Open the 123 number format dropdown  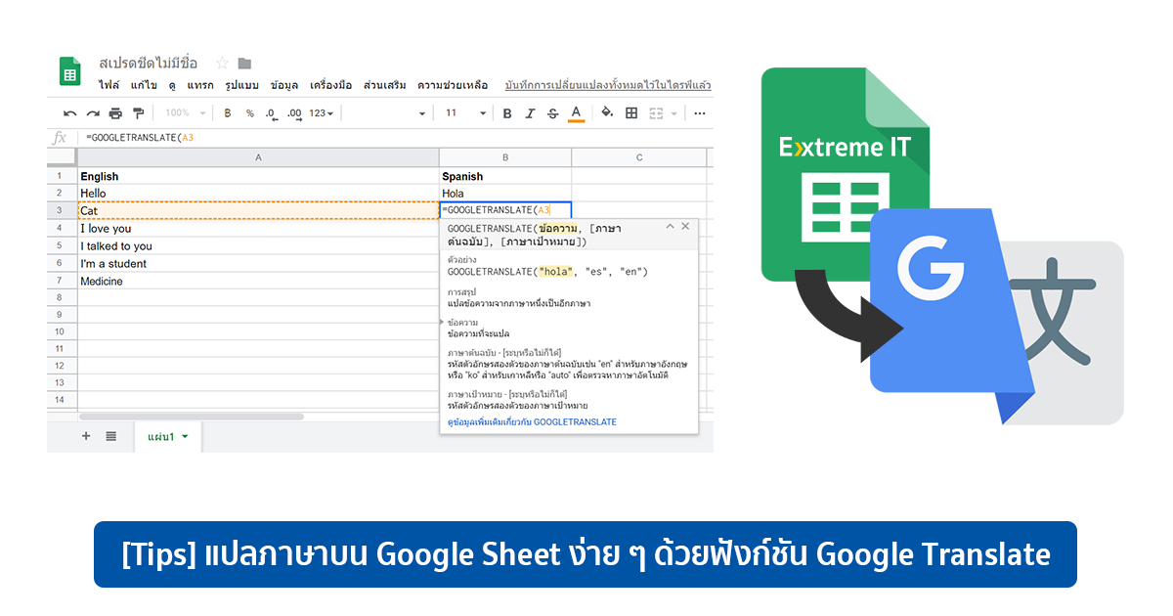[x=322, y=113]
